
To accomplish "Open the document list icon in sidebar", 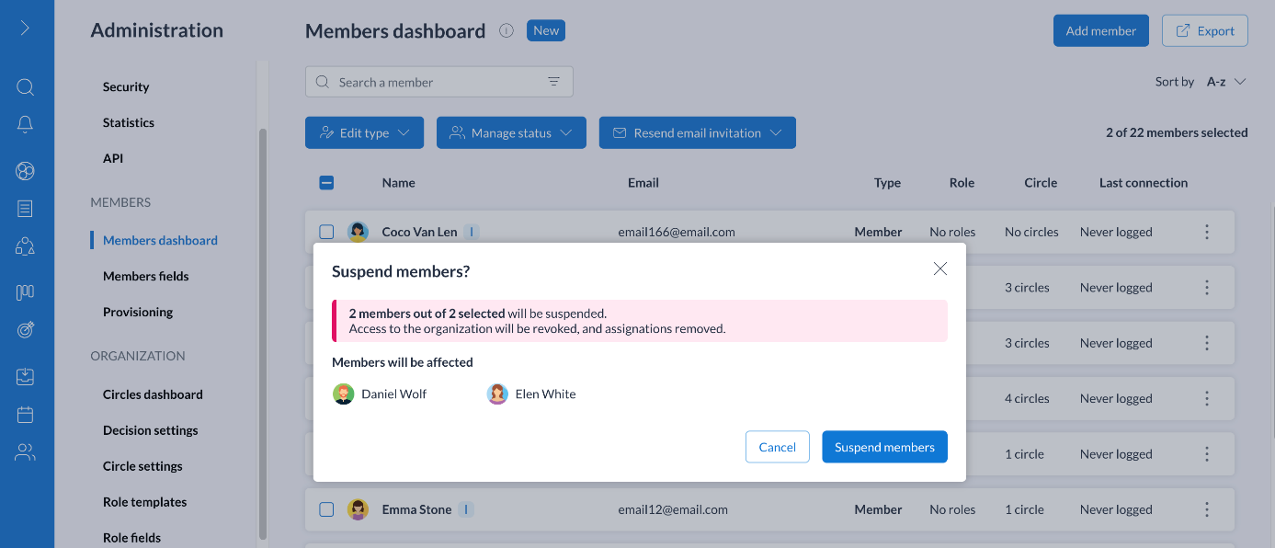I will pos(25,209).
